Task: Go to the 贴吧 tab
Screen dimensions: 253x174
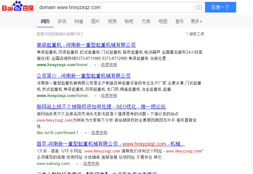Action: (x=129, y=21)
